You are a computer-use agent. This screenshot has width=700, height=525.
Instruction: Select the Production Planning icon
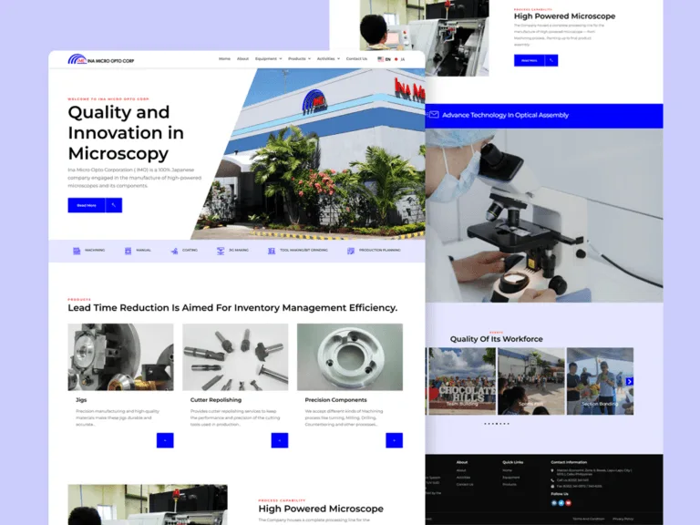[x=351, y=251]
